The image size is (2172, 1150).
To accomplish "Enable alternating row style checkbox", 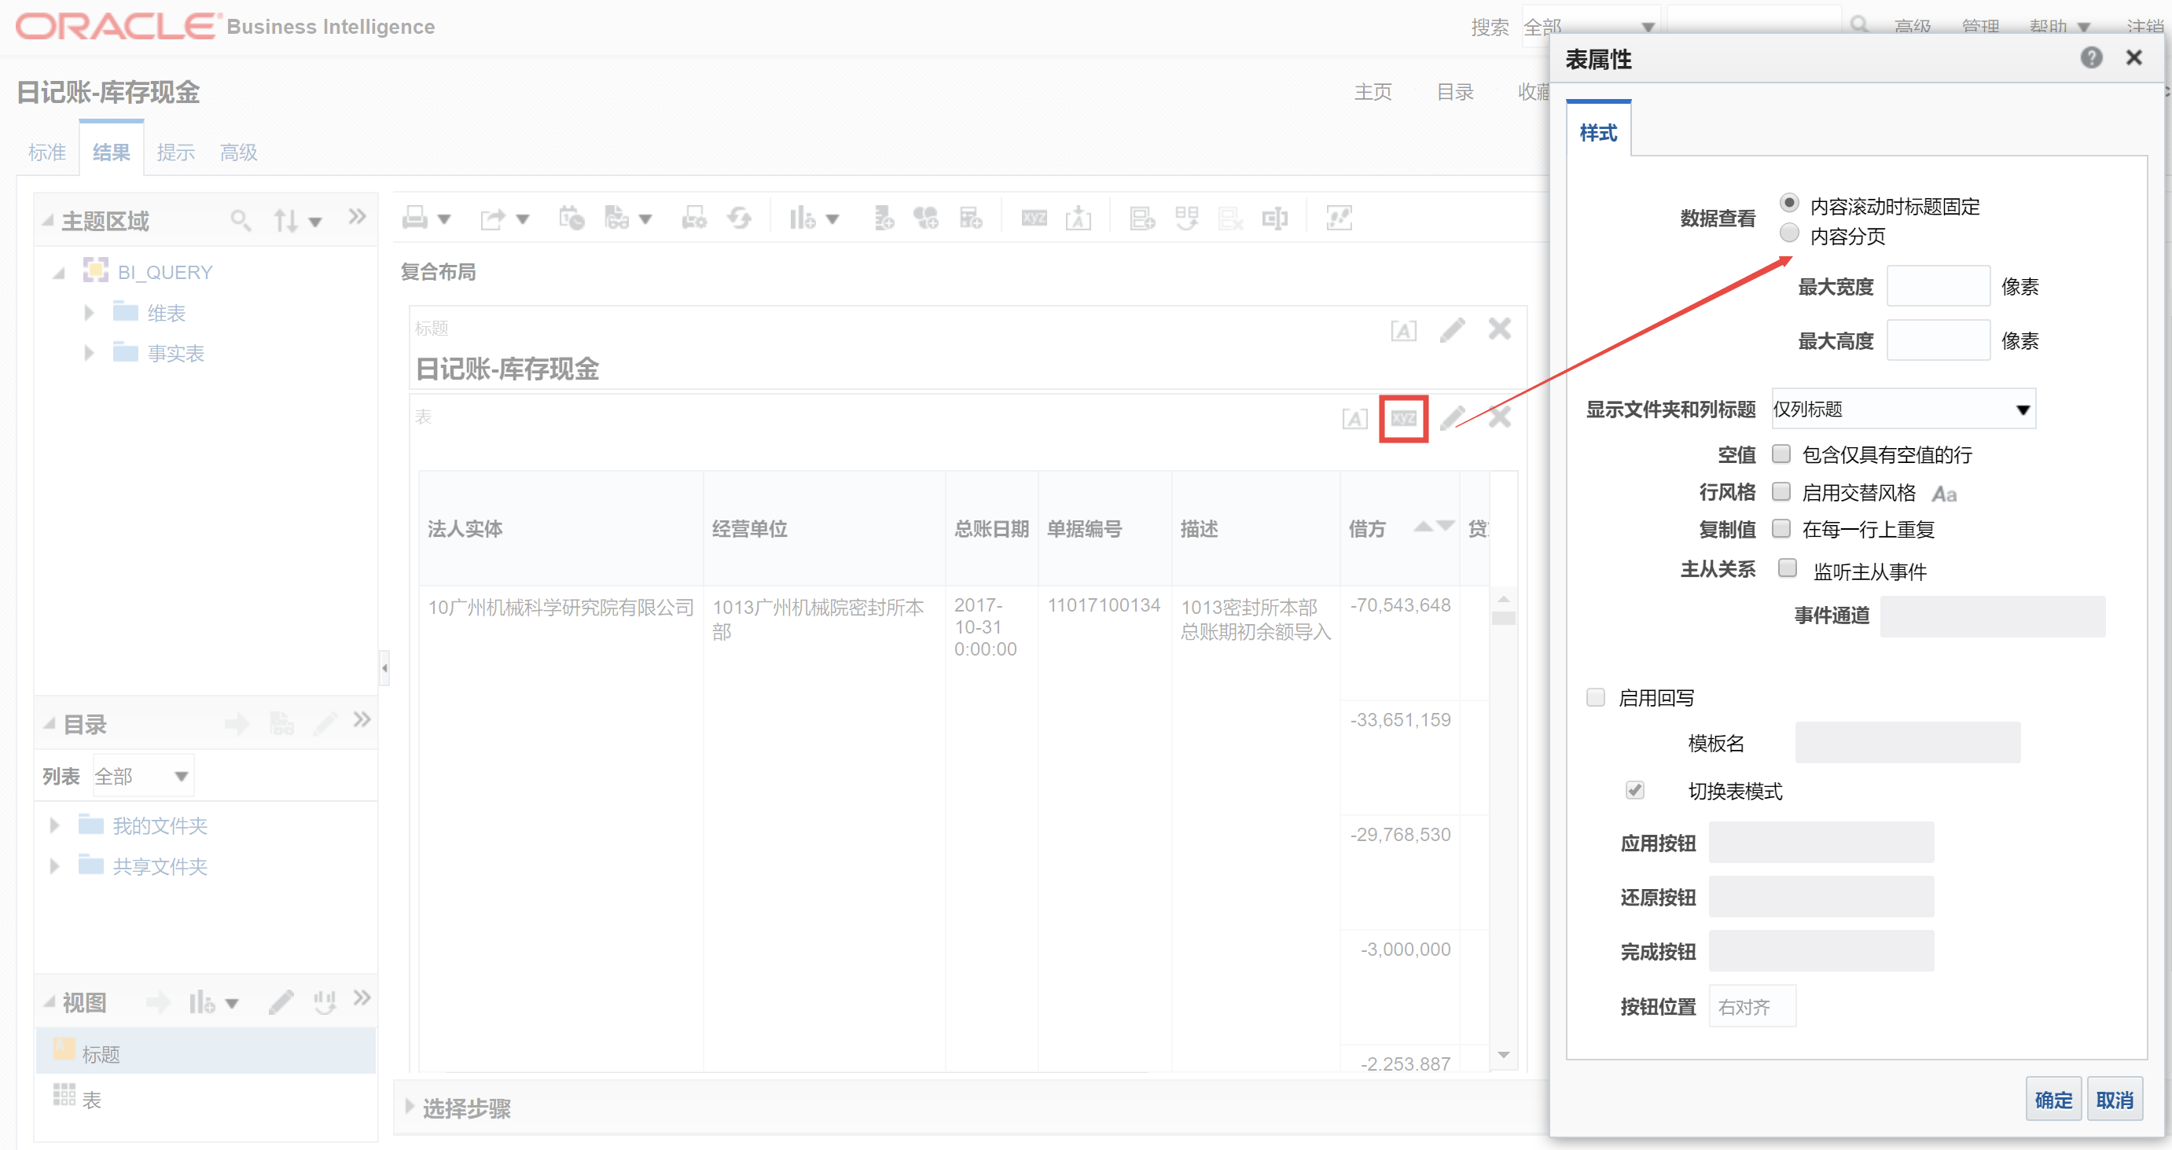I will pos(1781,491).
